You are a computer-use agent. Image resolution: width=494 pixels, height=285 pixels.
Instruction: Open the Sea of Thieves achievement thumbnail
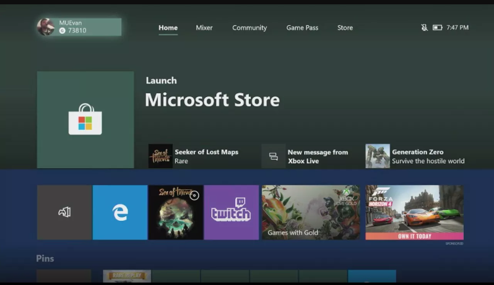click(x=160, y=156)
